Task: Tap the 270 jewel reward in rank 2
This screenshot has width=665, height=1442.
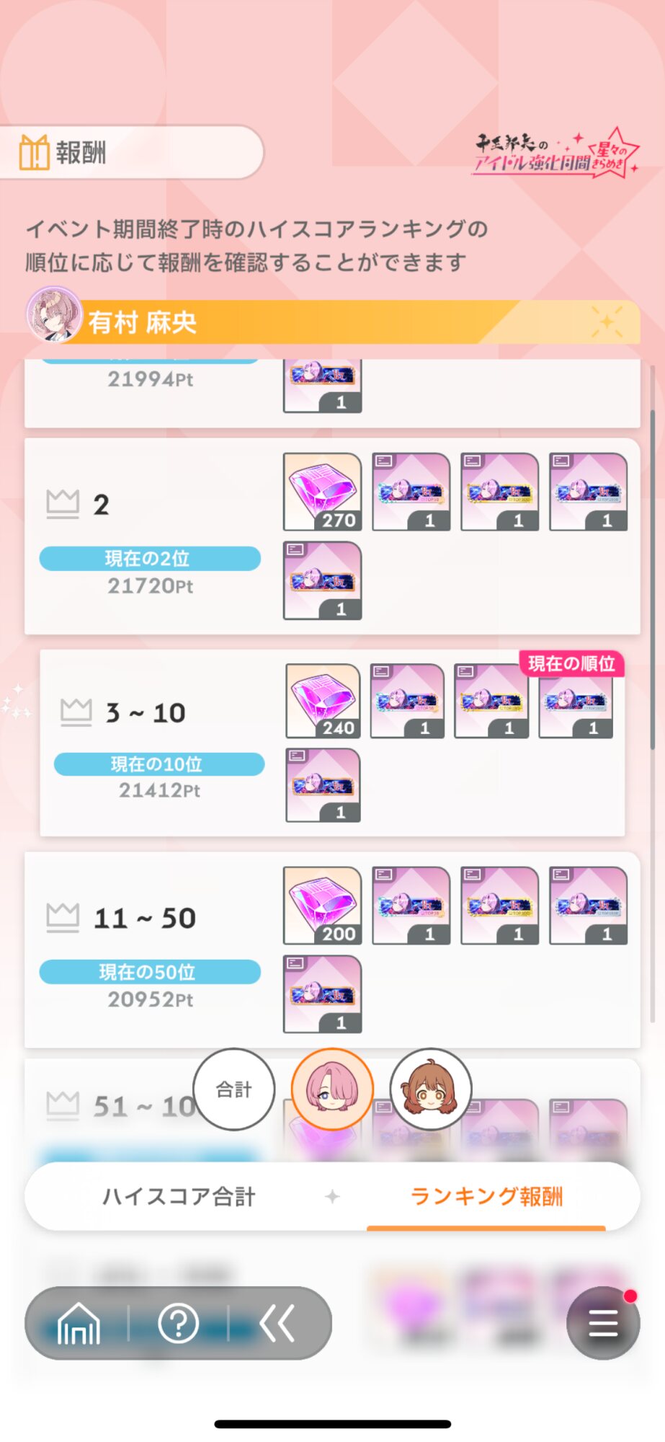Action: coord(323,492)
